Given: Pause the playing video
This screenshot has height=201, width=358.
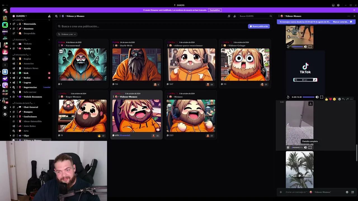Looking at the screenshot, I should pos(288,147).
